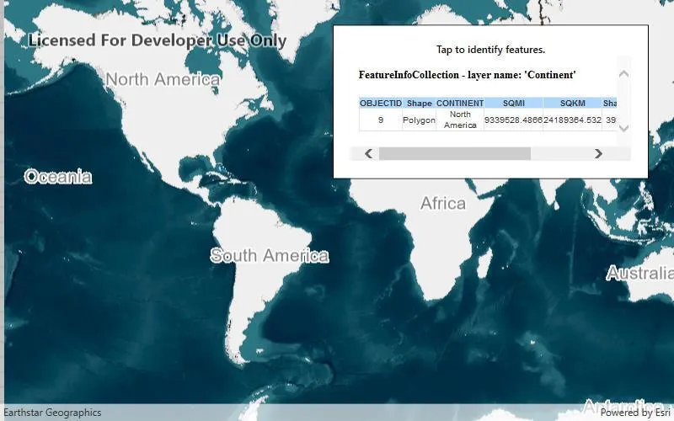This screenshot has width=674, height=421.
Task: Click the left arrow of horizontal scrollbar
Action: [x=368, y=154]
